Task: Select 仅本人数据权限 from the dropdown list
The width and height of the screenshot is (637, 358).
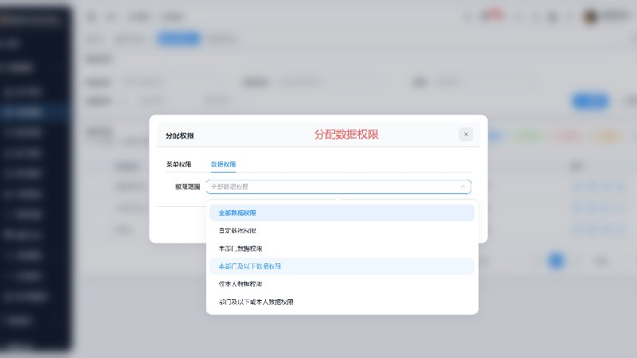Action: [342, 284]
